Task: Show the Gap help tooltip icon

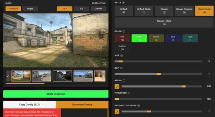Action: click(x=121, y=68)
